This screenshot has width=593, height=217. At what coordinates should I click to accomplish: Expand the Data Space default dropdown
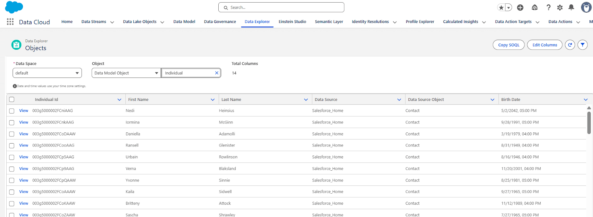pyautogui.click(x=47, y=73)
